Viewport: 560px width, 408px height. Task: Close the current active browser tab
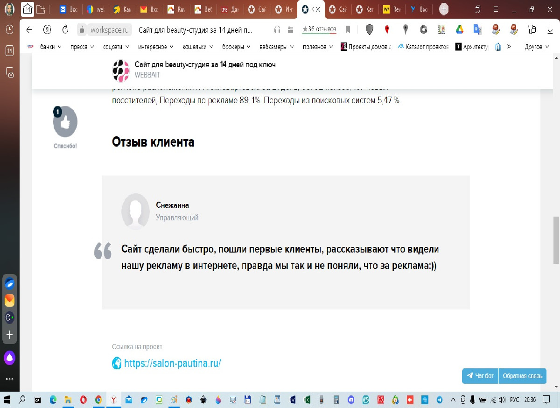click(x=318, y=9)
